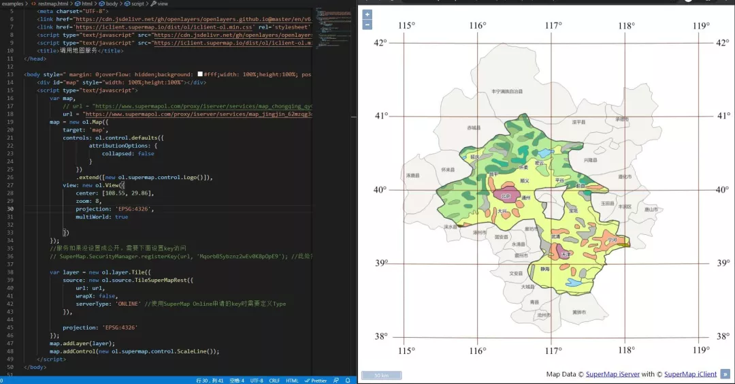Click line number 19 in the gutter

10,122
